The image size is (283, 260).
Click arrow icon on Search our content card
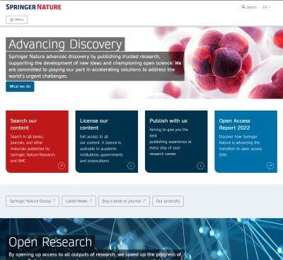click(62, 166)
